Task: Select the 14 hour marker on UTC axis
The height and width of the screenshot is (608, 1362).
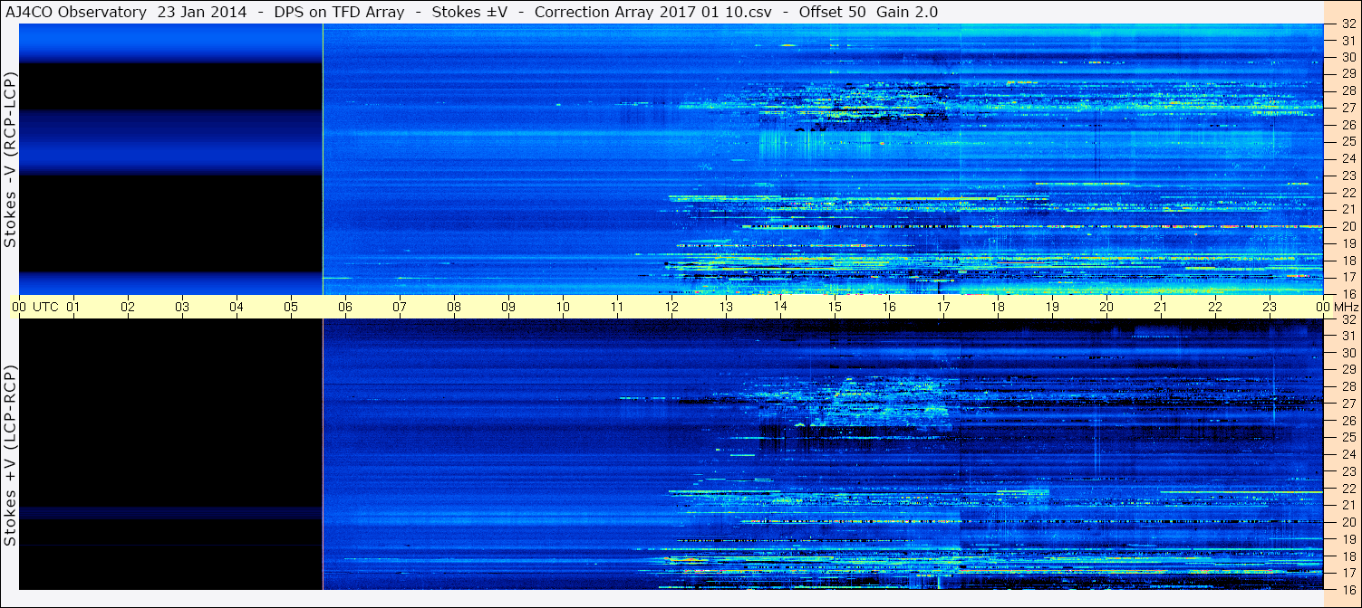Action: pos(780,307)
